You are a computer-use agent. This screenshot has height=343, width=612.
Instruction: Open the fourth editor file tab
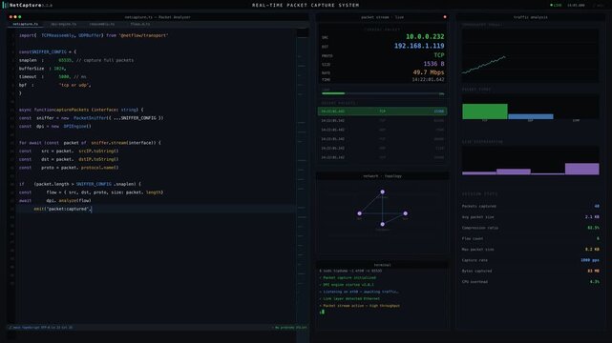coord(140,24)
